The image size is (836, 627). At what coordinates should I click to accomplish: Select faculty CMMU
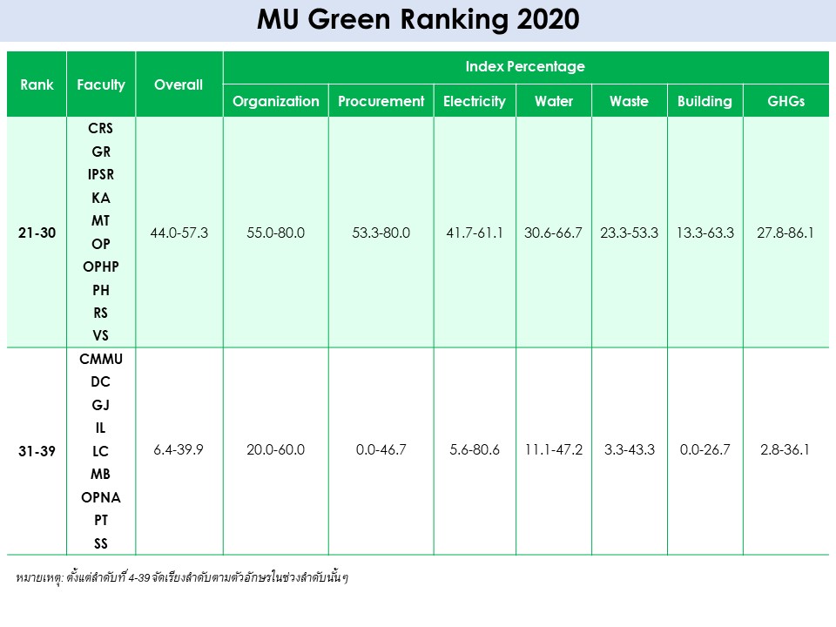pos(101,359)
